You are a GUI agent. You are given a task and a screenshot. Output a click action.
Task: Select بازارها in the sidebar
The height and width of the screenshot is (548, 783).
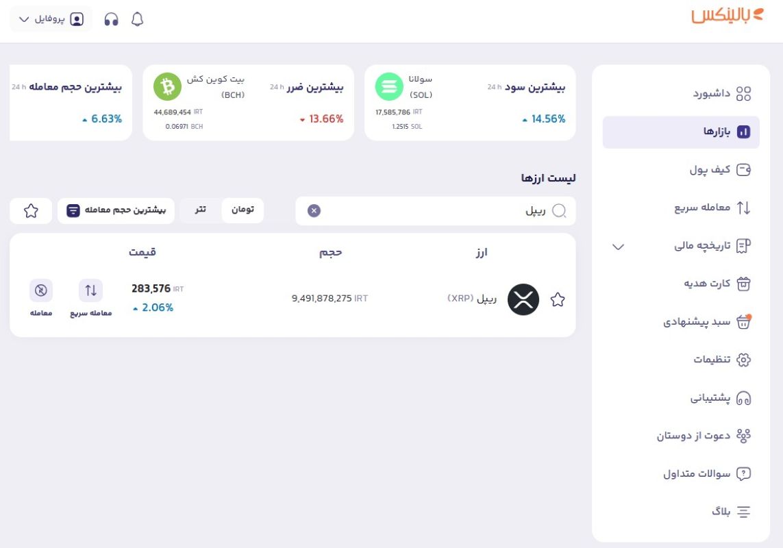[681, 132]
